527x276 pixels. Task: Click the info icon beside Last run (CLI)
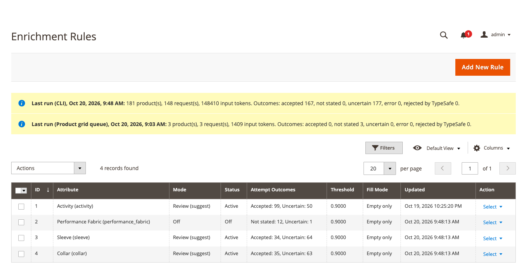(x=22, y=103)
